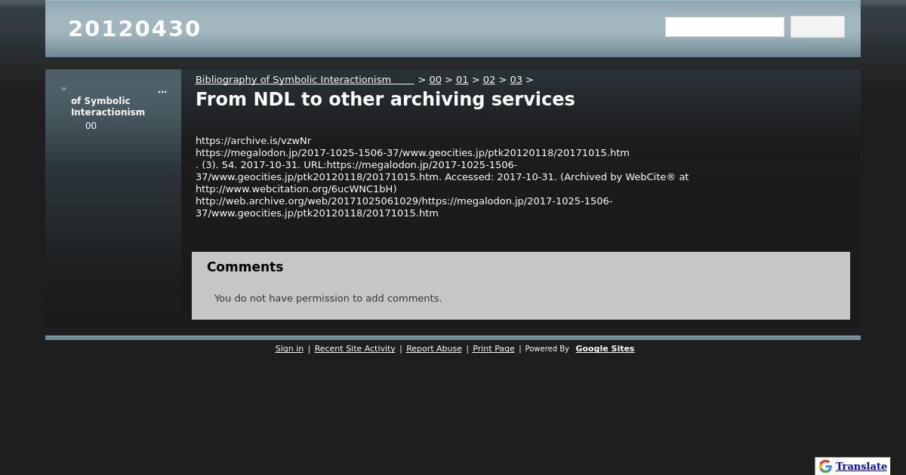Open Recent Site Activity
The height and width of the screenshot is (475, 906).
tap(355, 348)
